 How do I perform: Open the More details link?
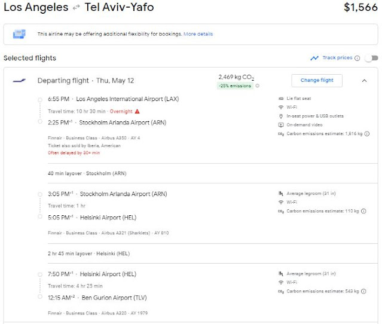coord(198,34)
